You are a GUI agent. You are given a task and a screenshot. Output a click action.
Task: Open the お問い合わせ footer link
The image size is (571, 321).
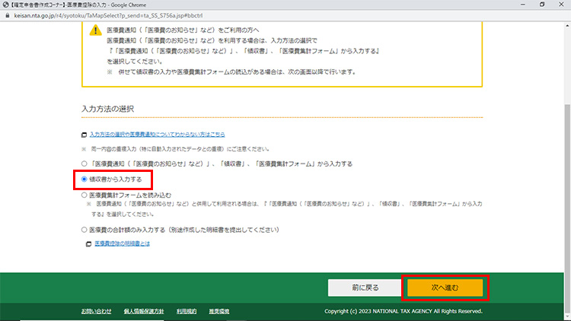97,311
